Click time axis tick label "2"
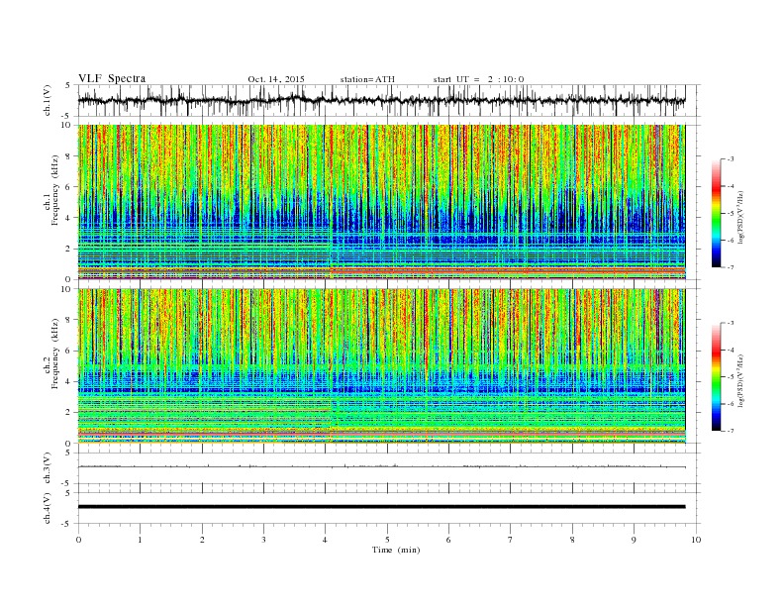784x606 pixels. pyautogui.click(x=202, y=540)
